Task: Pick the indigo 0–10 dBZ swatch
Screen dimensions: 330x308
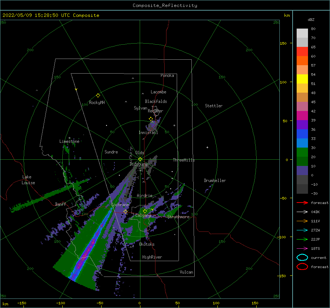Action: point(302,171)
